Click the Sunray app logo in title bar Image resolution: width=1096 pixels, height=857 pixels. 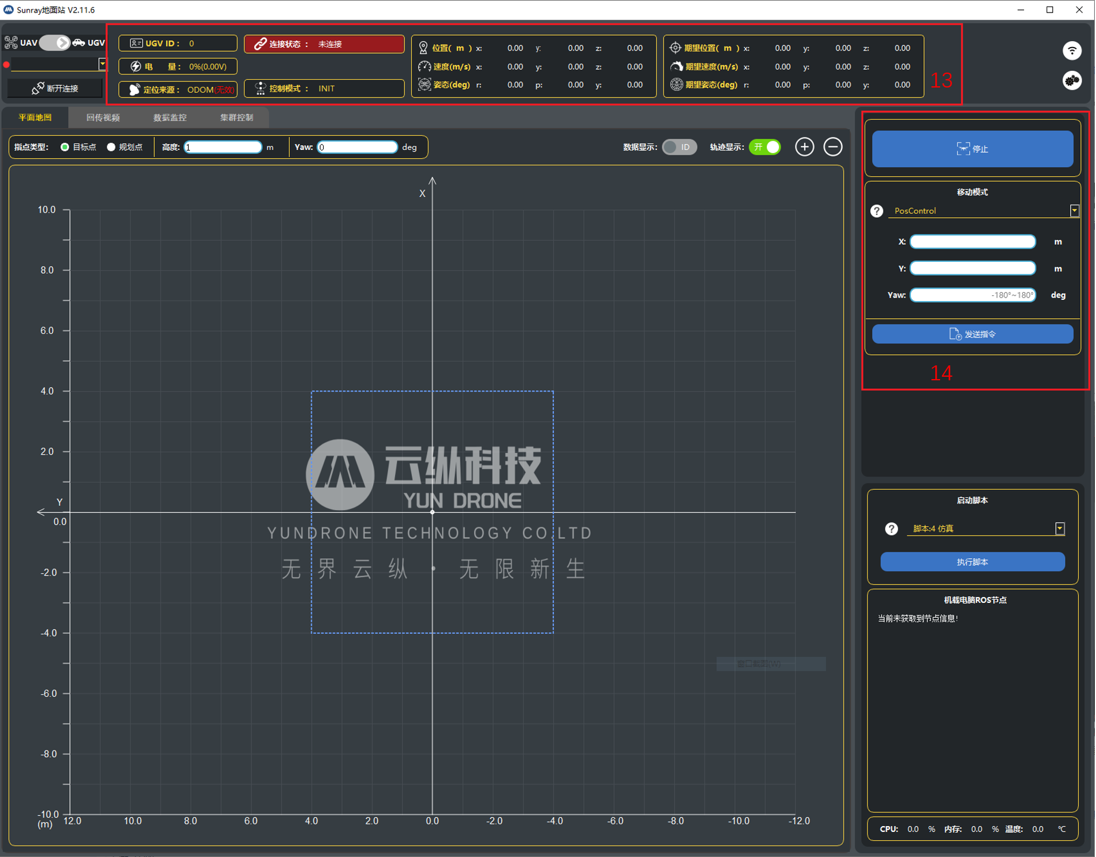[8, 10]
